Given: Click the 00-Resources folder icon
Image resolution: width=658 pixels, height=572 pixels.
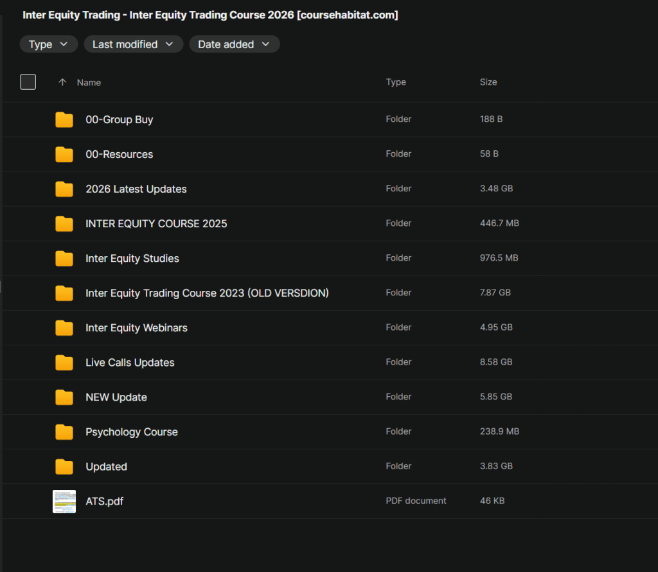Looking at the screenshot, I should (x=64, y=154).
